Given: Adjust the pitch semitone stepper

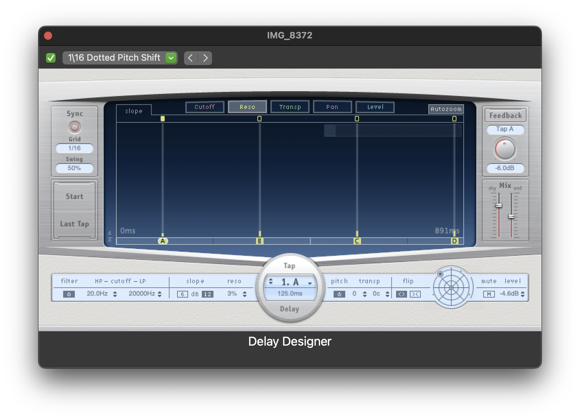Looking at the screenshot, I should [365, 294].
